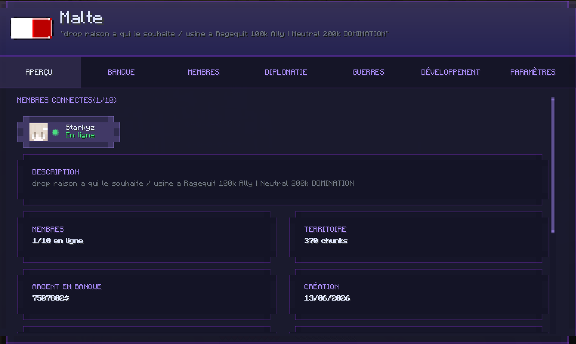Switch to the Membres tab
Screen dimensions: 576x344
tap(204, 72)
